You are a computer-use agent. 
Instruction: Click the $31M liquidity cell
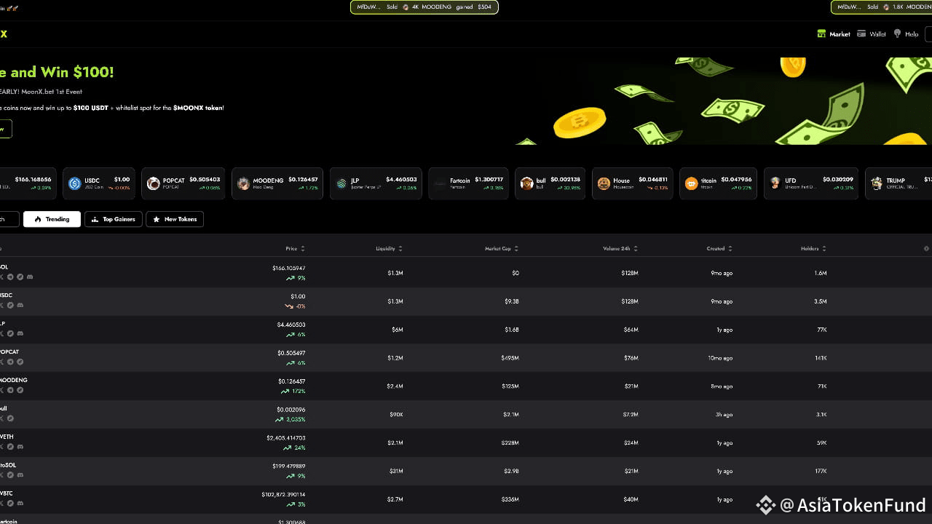[x=396, y=472]
